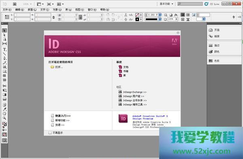Screen dimensions: 243x159
Task: Click the fill and stroke swatch in toolbox
Action: coord(4,124)
